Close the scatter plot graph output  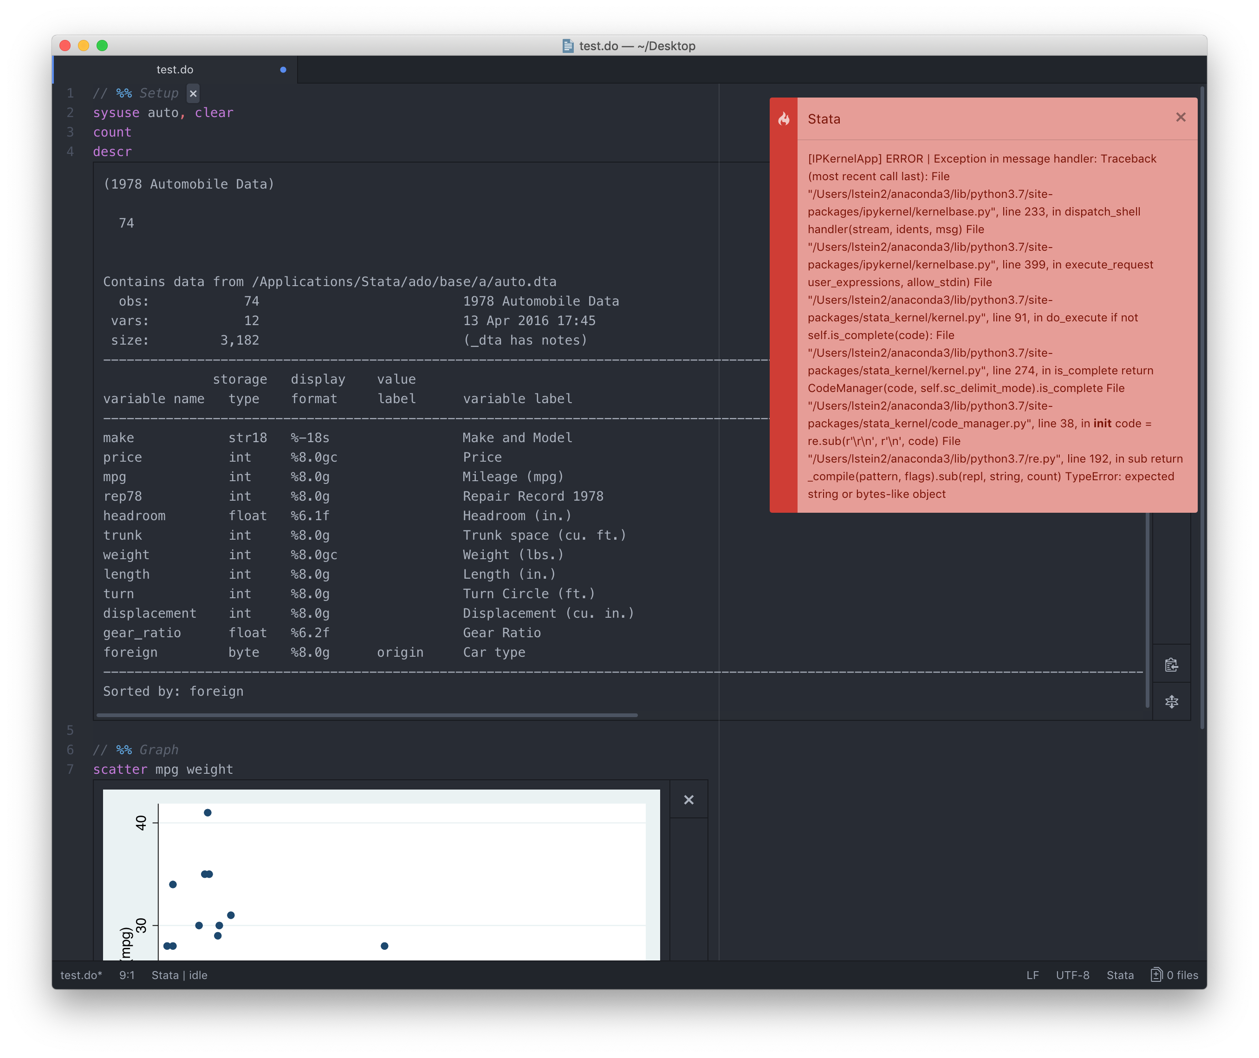[x=688, y=799]
